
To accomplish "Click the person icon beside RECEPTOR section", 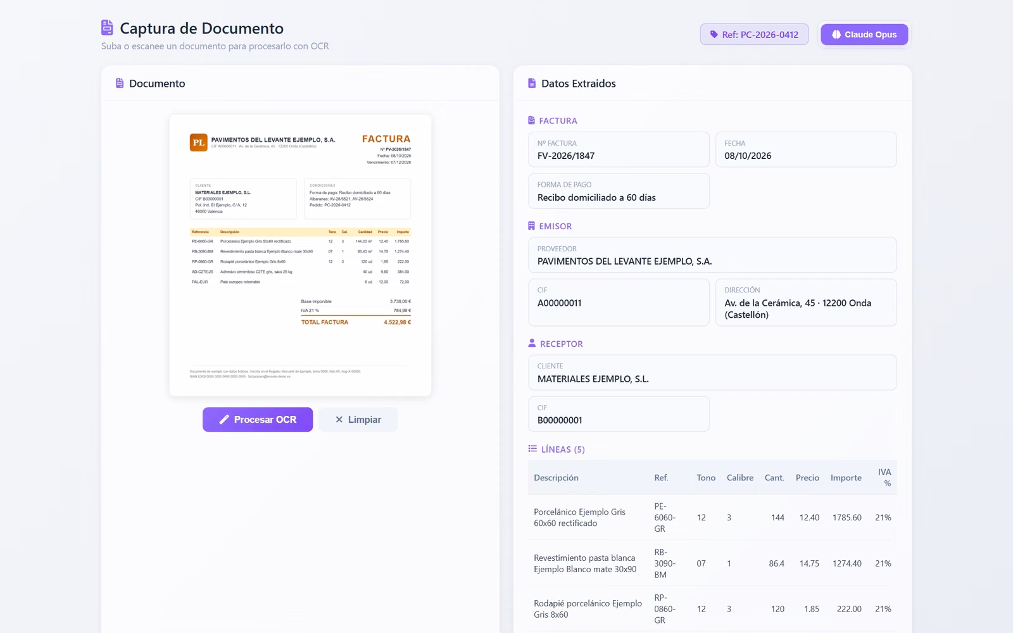I will [532, 343].
